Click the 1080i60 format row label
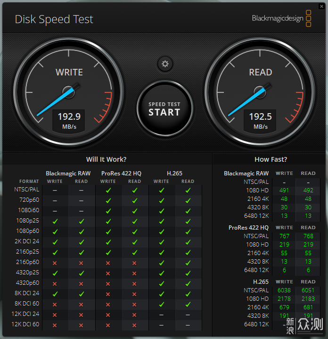328x339 pixels. pos(29,210)
